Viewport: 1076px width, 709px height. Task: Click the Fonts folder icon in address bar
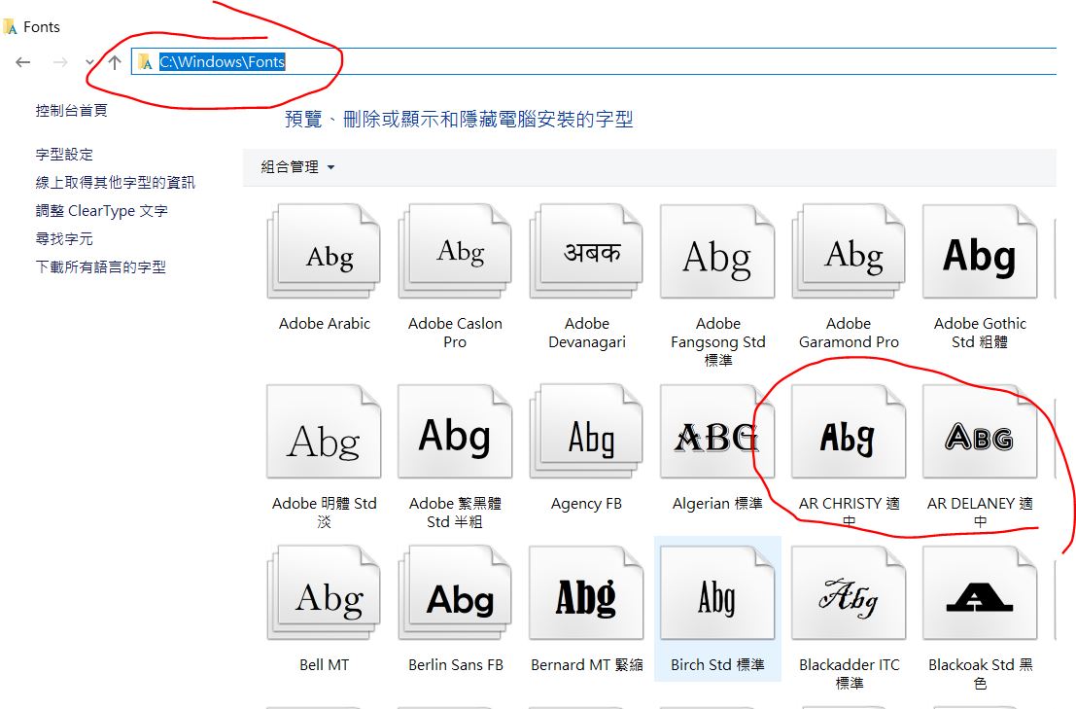coord(146,62)
